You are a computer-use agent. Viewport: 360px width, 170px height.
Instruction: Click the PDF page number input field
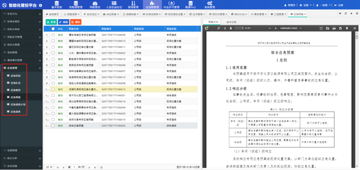coord(239,28)
